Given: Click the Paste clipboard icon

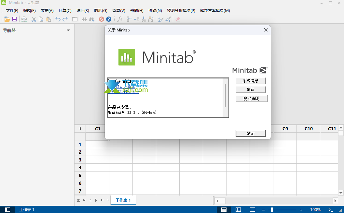Looking at the screenshot, I should point(48,19).
